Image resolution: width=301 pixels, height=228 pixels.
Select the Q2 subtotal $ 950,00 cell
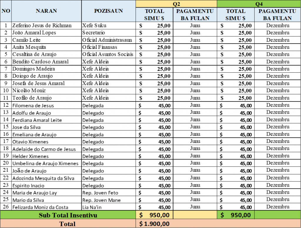pos(154,215)
